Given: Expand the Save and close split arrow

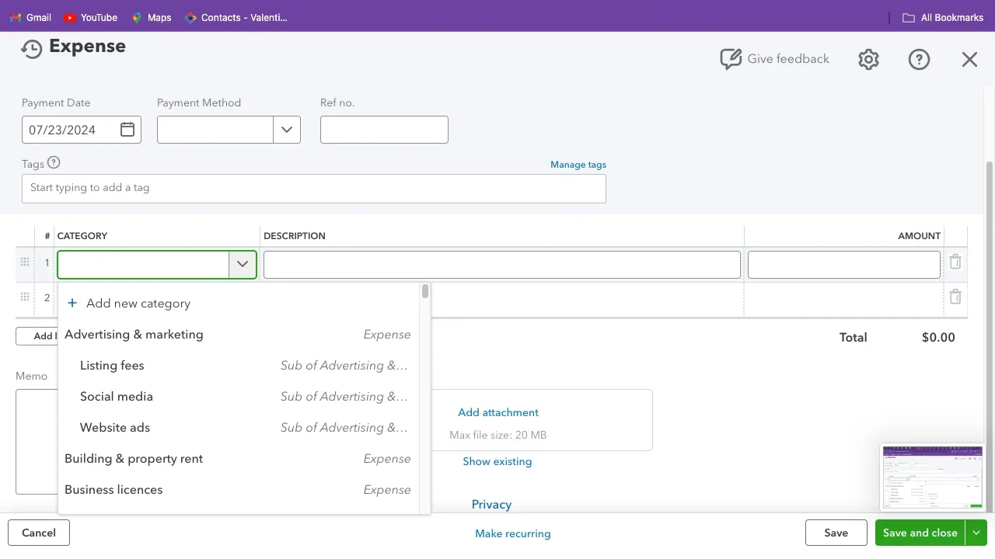Looking at the screenshot, I should click(976, 533).
